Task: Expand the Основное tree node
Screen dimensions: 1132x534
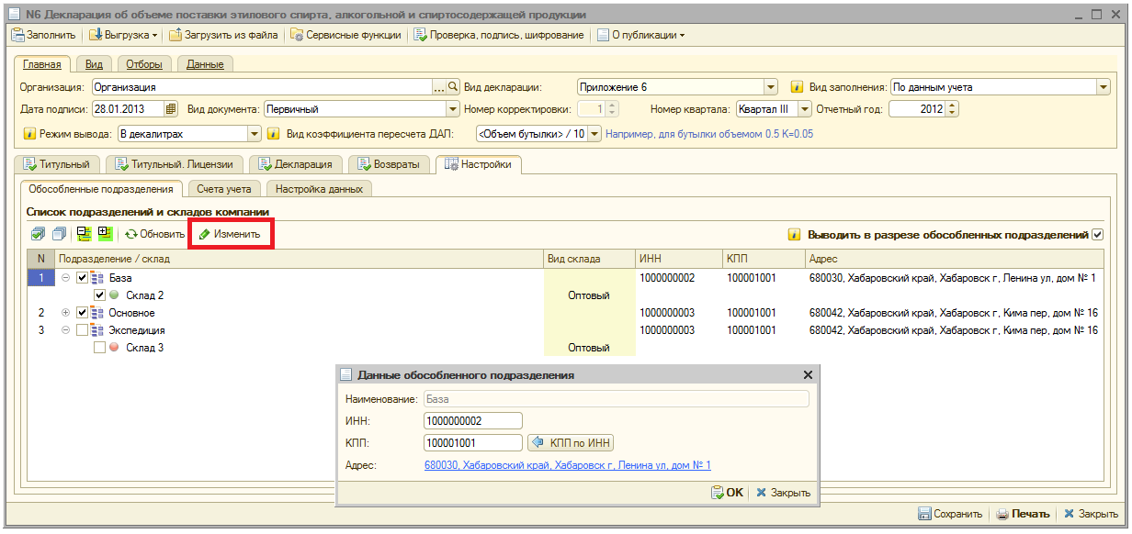Action: 65,313
